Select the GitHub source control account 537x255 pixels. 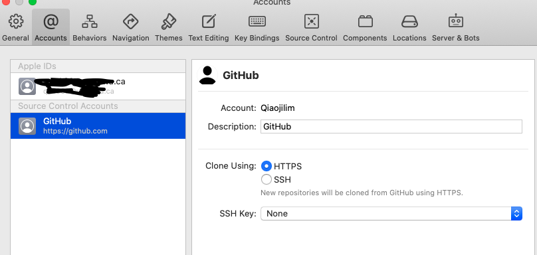pyautogui.click(x=98, y=126)
